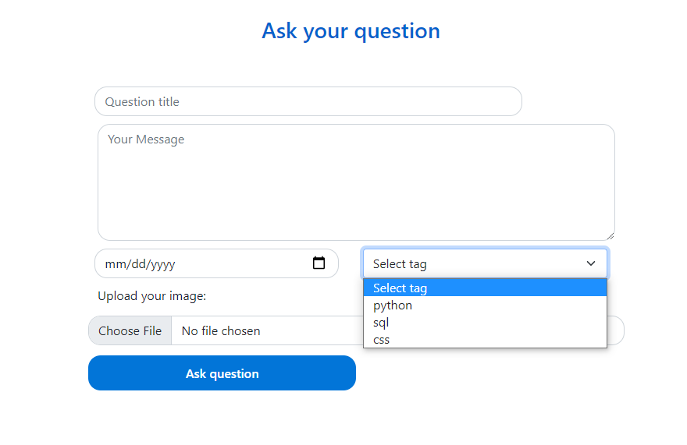This screenshot has width=687, height=445.
Task: Select the highlighted 'Select tag' option
Action: pyautogui.click(x=400, y=288)
